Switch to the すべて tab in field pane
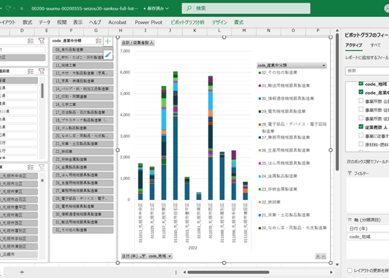Viewport: 389px width, 278px height. click(x=376, y=45)
